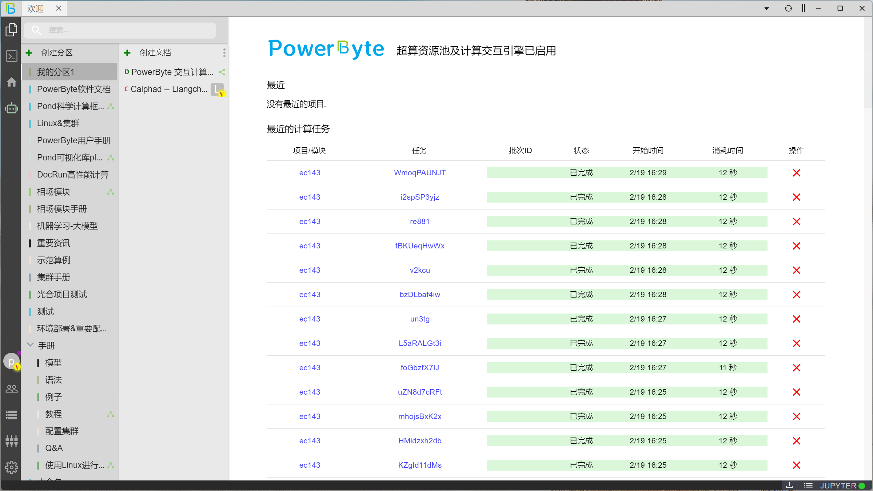Image resolution: width=873 pixels, height=491 pixels.
Task: Click the list icon in status bar
Action: click(x=808, y=485)
